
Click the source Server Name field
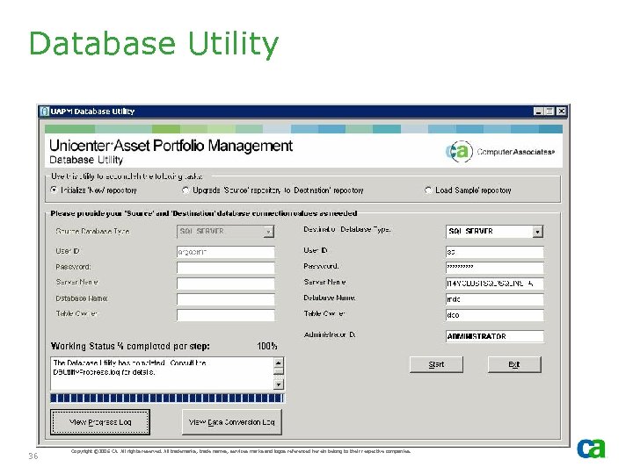coord(226,284)
